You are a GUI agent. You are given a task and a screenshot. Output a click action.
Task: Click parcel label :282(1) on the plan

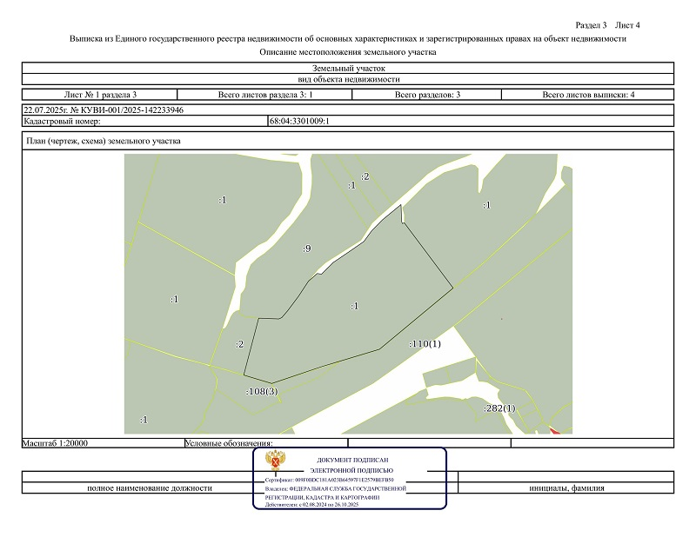(x=499, y=408)
